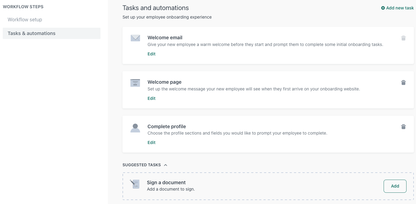416x204 pixels.
Task: Click 'Add a document to sign.' text
Action: click(x=171, y=189)
